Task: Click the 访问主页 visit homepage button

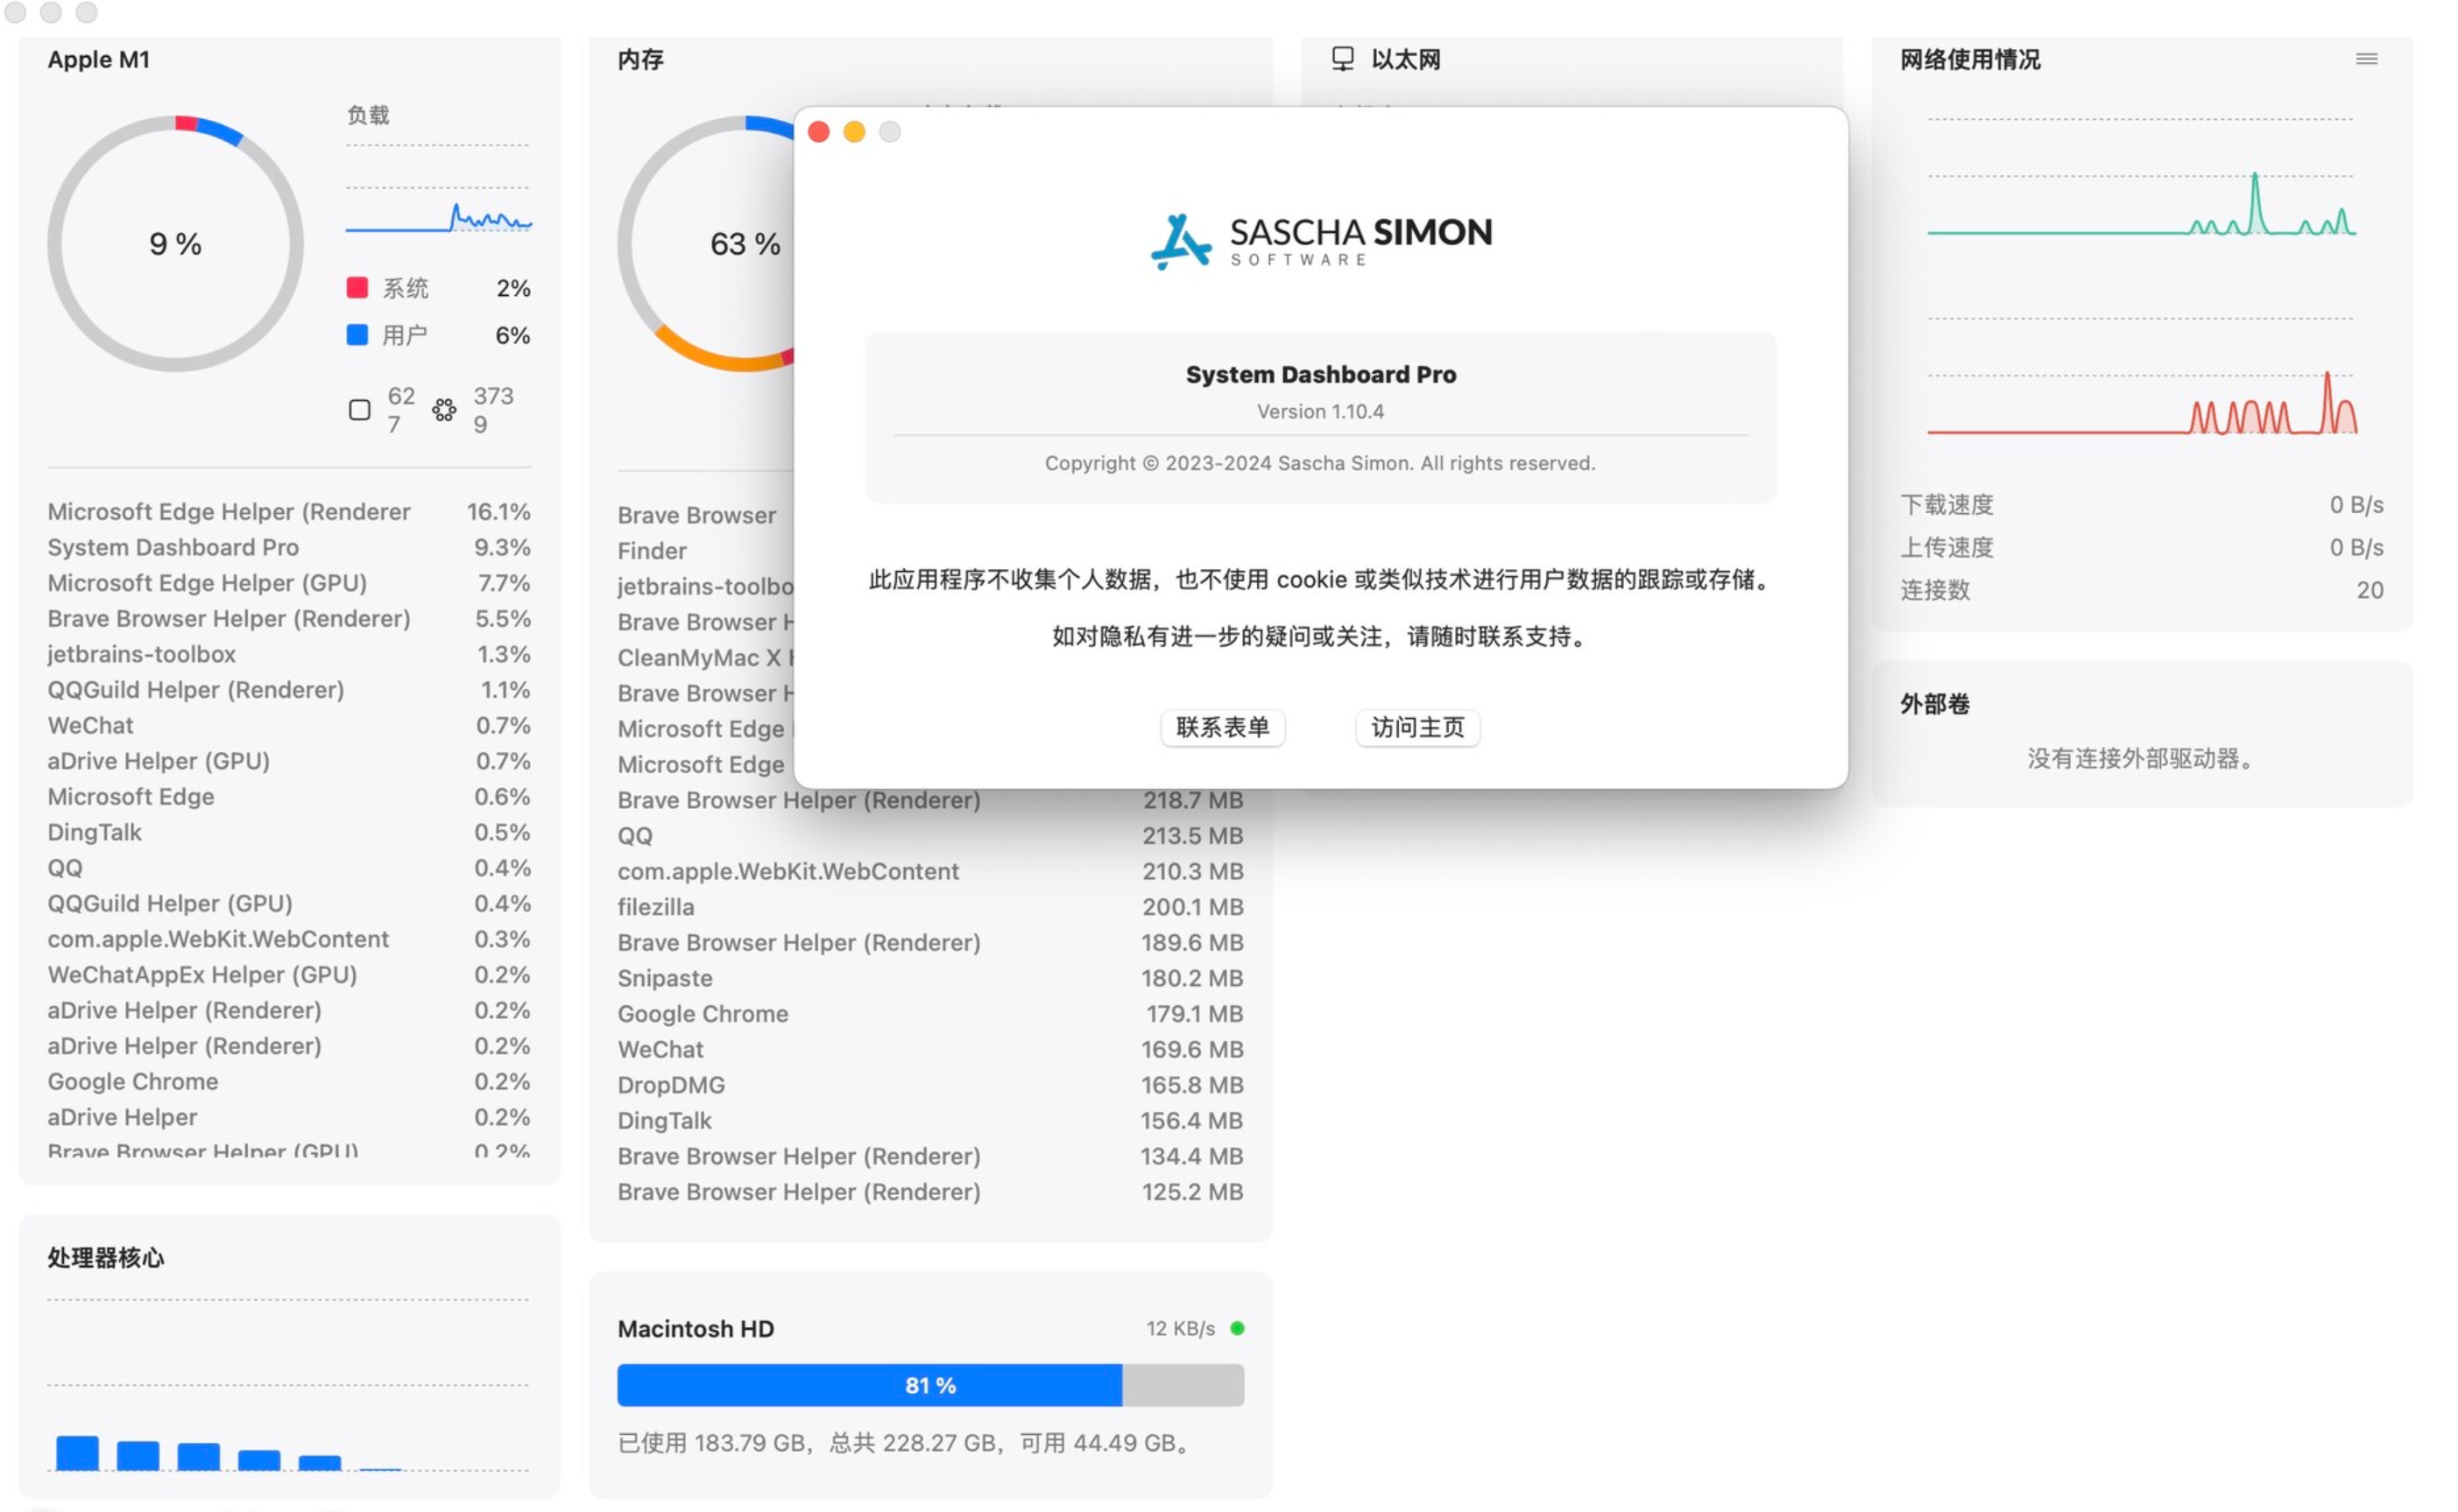Action: tap(1417, 727)
